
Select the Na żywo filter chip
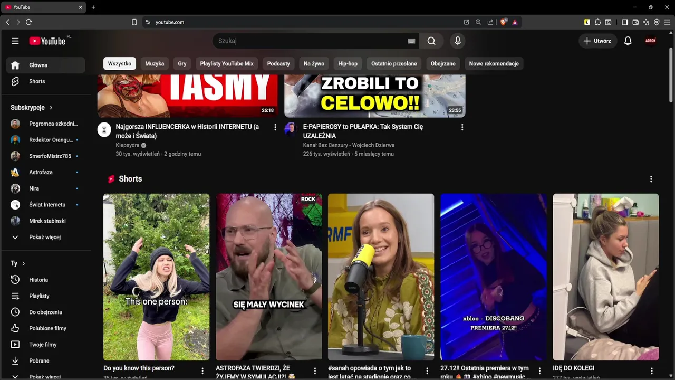click(314, 63)
